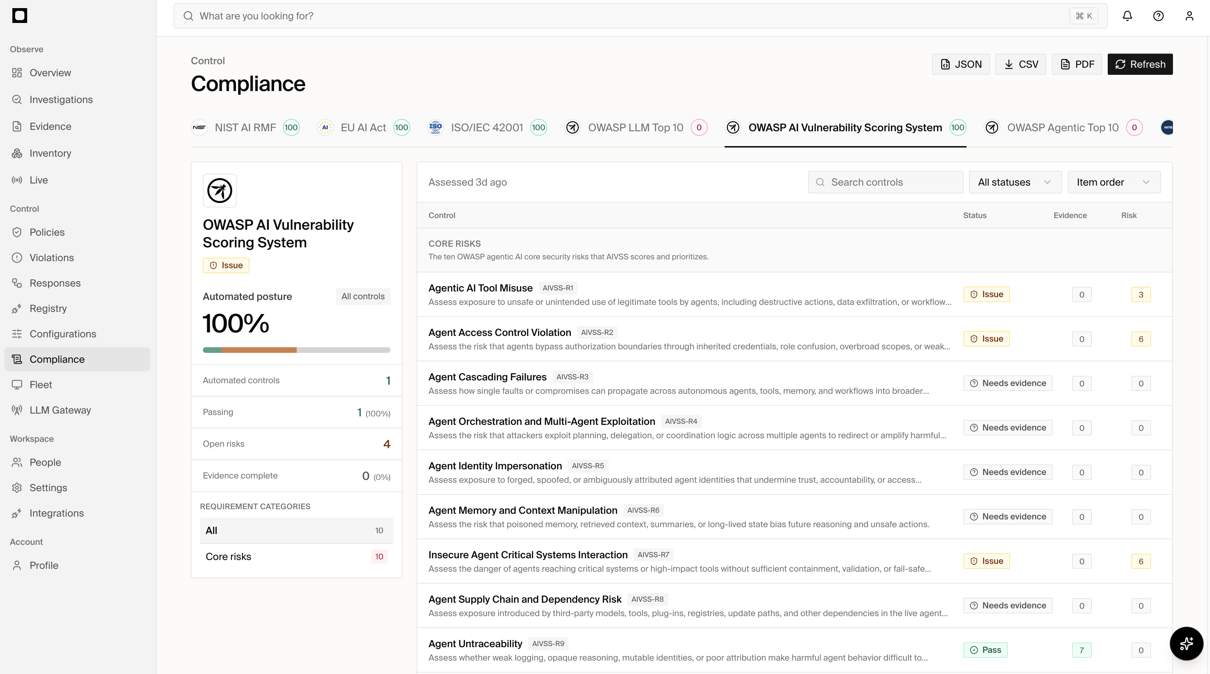Switch to ISO/IEC 42001 tab
The width and height of the screenshot is (1210, 674).
486,127
